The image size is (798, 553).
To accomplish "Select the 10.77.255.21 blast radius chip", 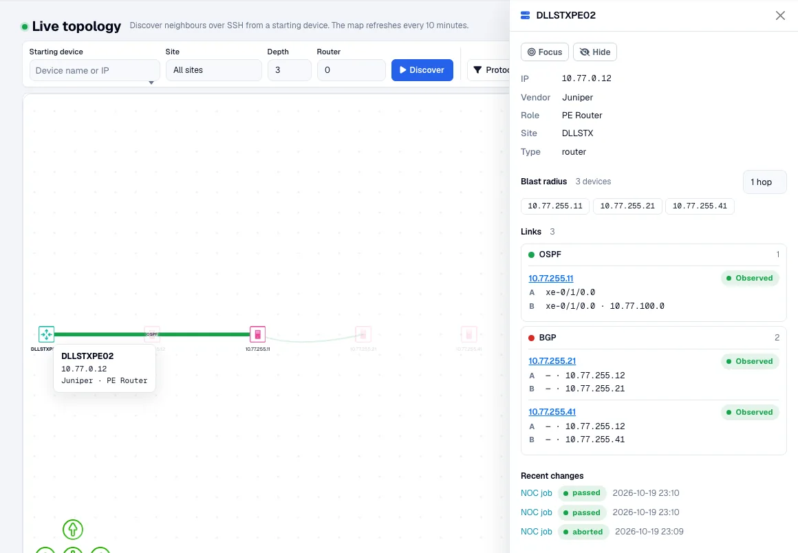I will 627,206.
